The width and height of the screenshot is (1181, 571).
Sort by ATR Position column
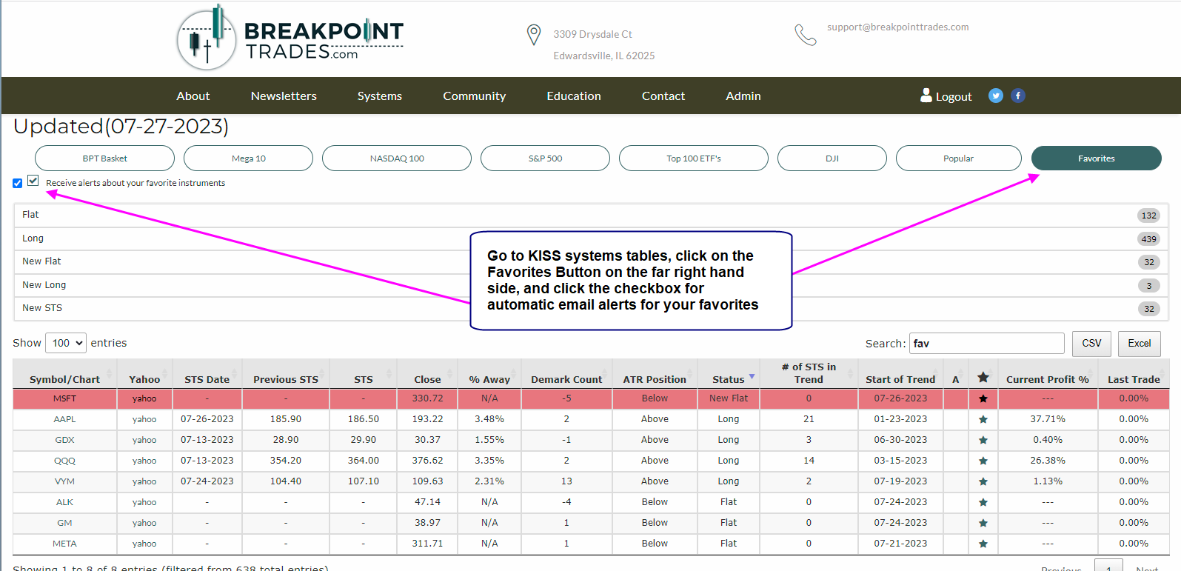coord(655,379)
